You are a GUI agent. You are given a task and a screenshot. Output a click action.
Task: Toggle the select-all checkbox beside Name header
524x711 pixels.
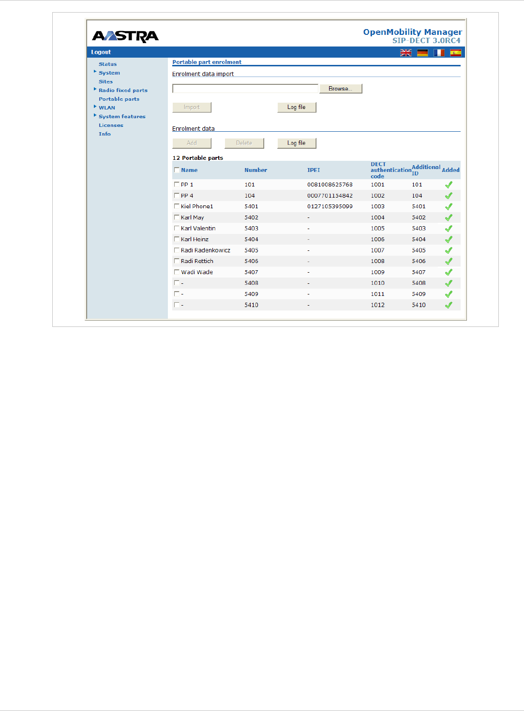177,170
